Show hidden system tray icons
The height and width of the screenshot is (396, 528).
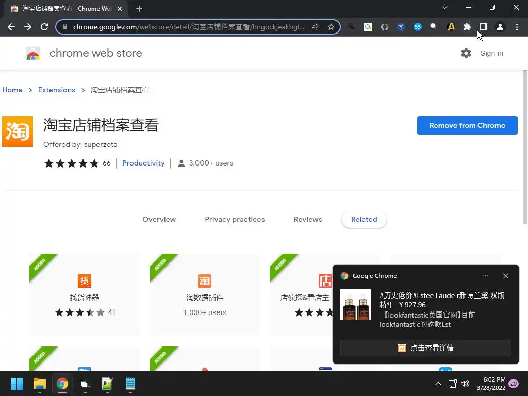438,384
